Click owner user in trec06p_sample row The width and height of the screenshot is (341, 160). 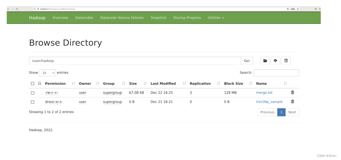click(83, 102)
